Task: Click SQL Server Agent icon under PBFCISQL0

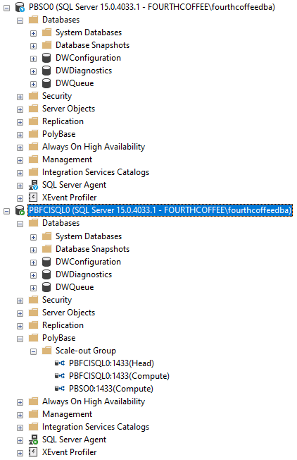Action: pyautogui.click(x=33, y=440)
